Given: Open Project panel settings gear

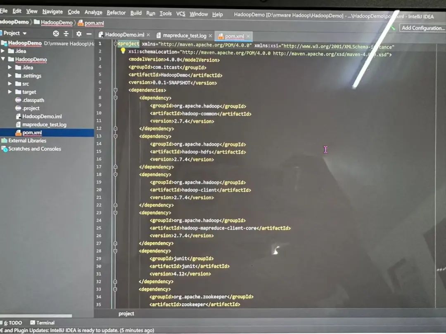Looking at the screenshot, I should point(79,34).
